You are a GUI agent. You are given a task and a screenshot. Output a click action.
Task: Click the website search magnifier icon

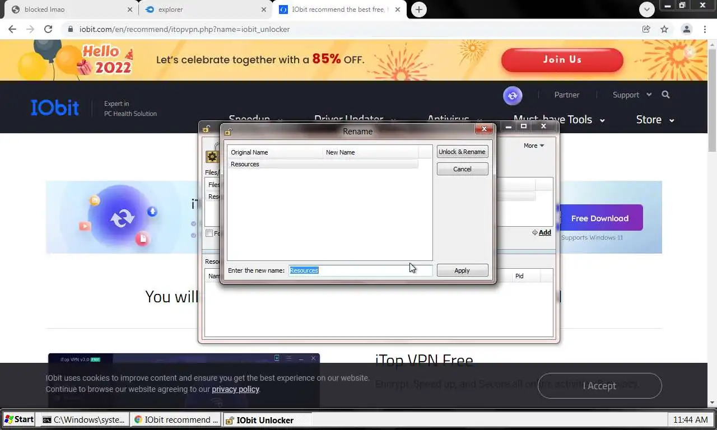(665, 95)
